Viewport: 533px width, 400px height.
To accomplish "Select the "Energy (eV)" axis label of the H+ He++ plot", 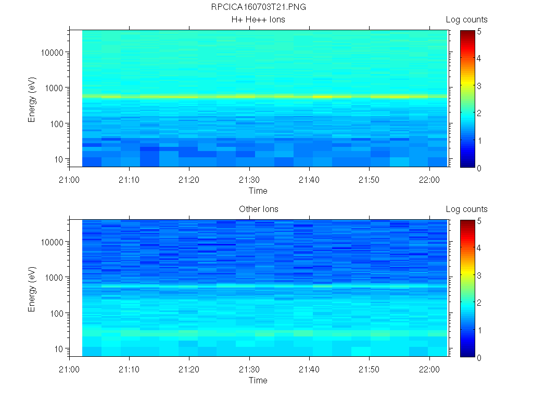I will click(32, 99).
